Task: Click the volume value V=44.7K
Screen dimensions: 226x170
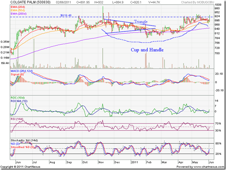Action: (x=154, y=2)
